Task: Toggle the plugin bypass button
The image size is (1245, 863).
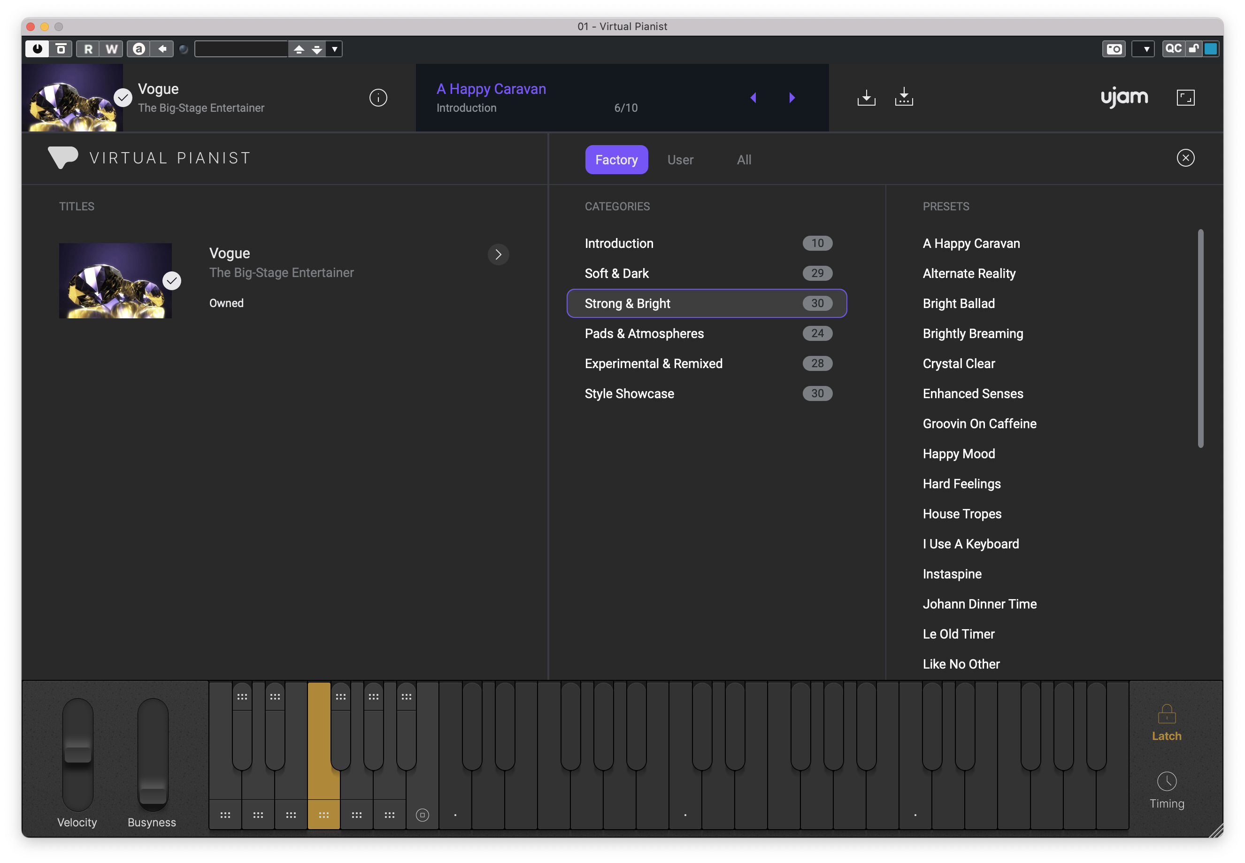Action: (x=61, y=49)
